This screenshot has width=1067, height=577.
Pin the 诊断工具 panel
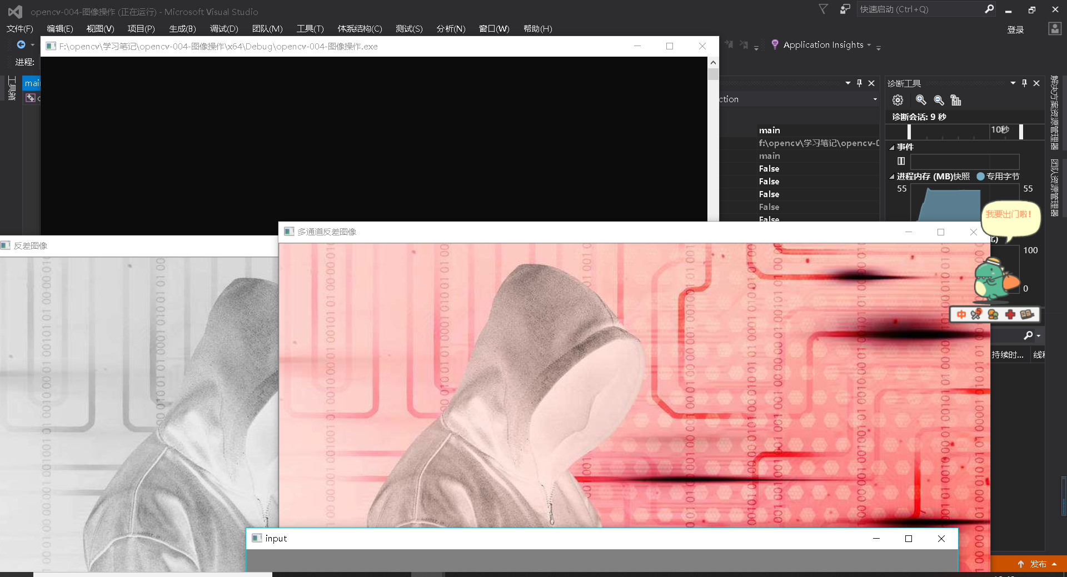[1024, 83]
